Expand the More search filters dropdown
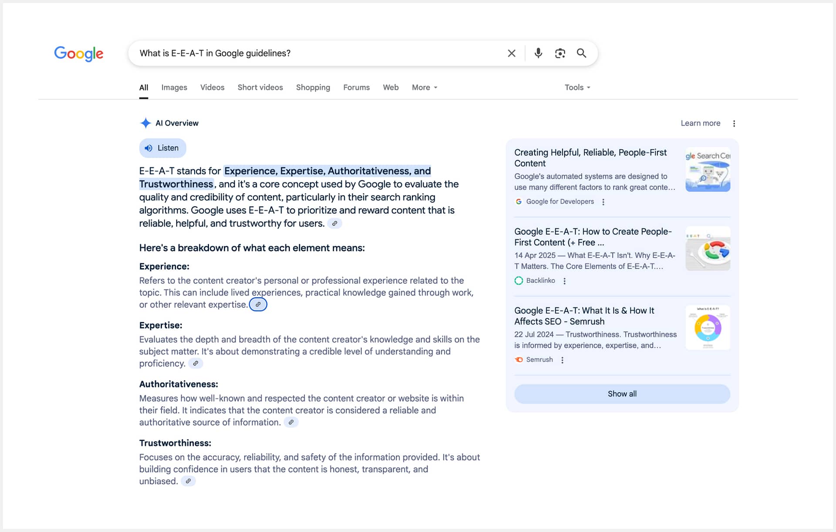The image size is (836, 532). pos(425,88)
